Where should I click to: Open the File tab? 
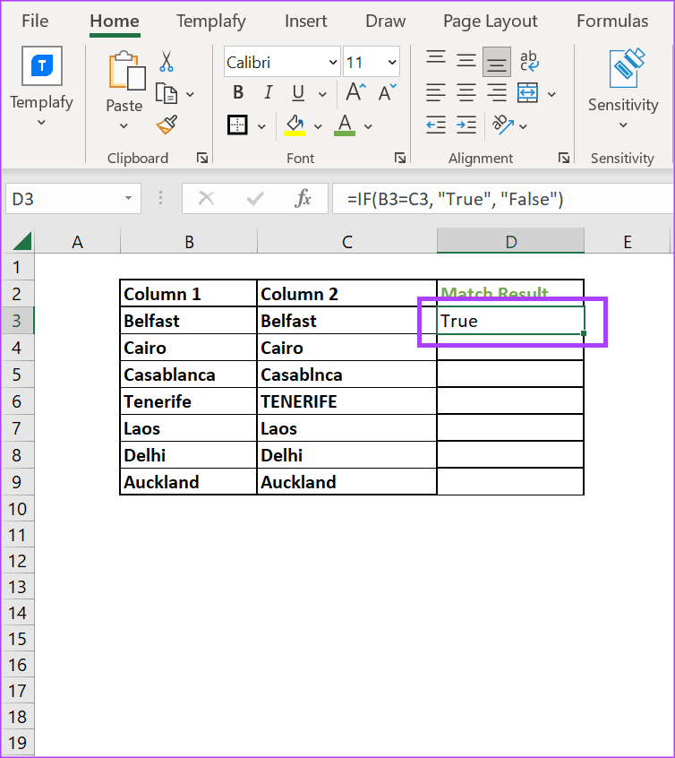click(x=35, y=21)
